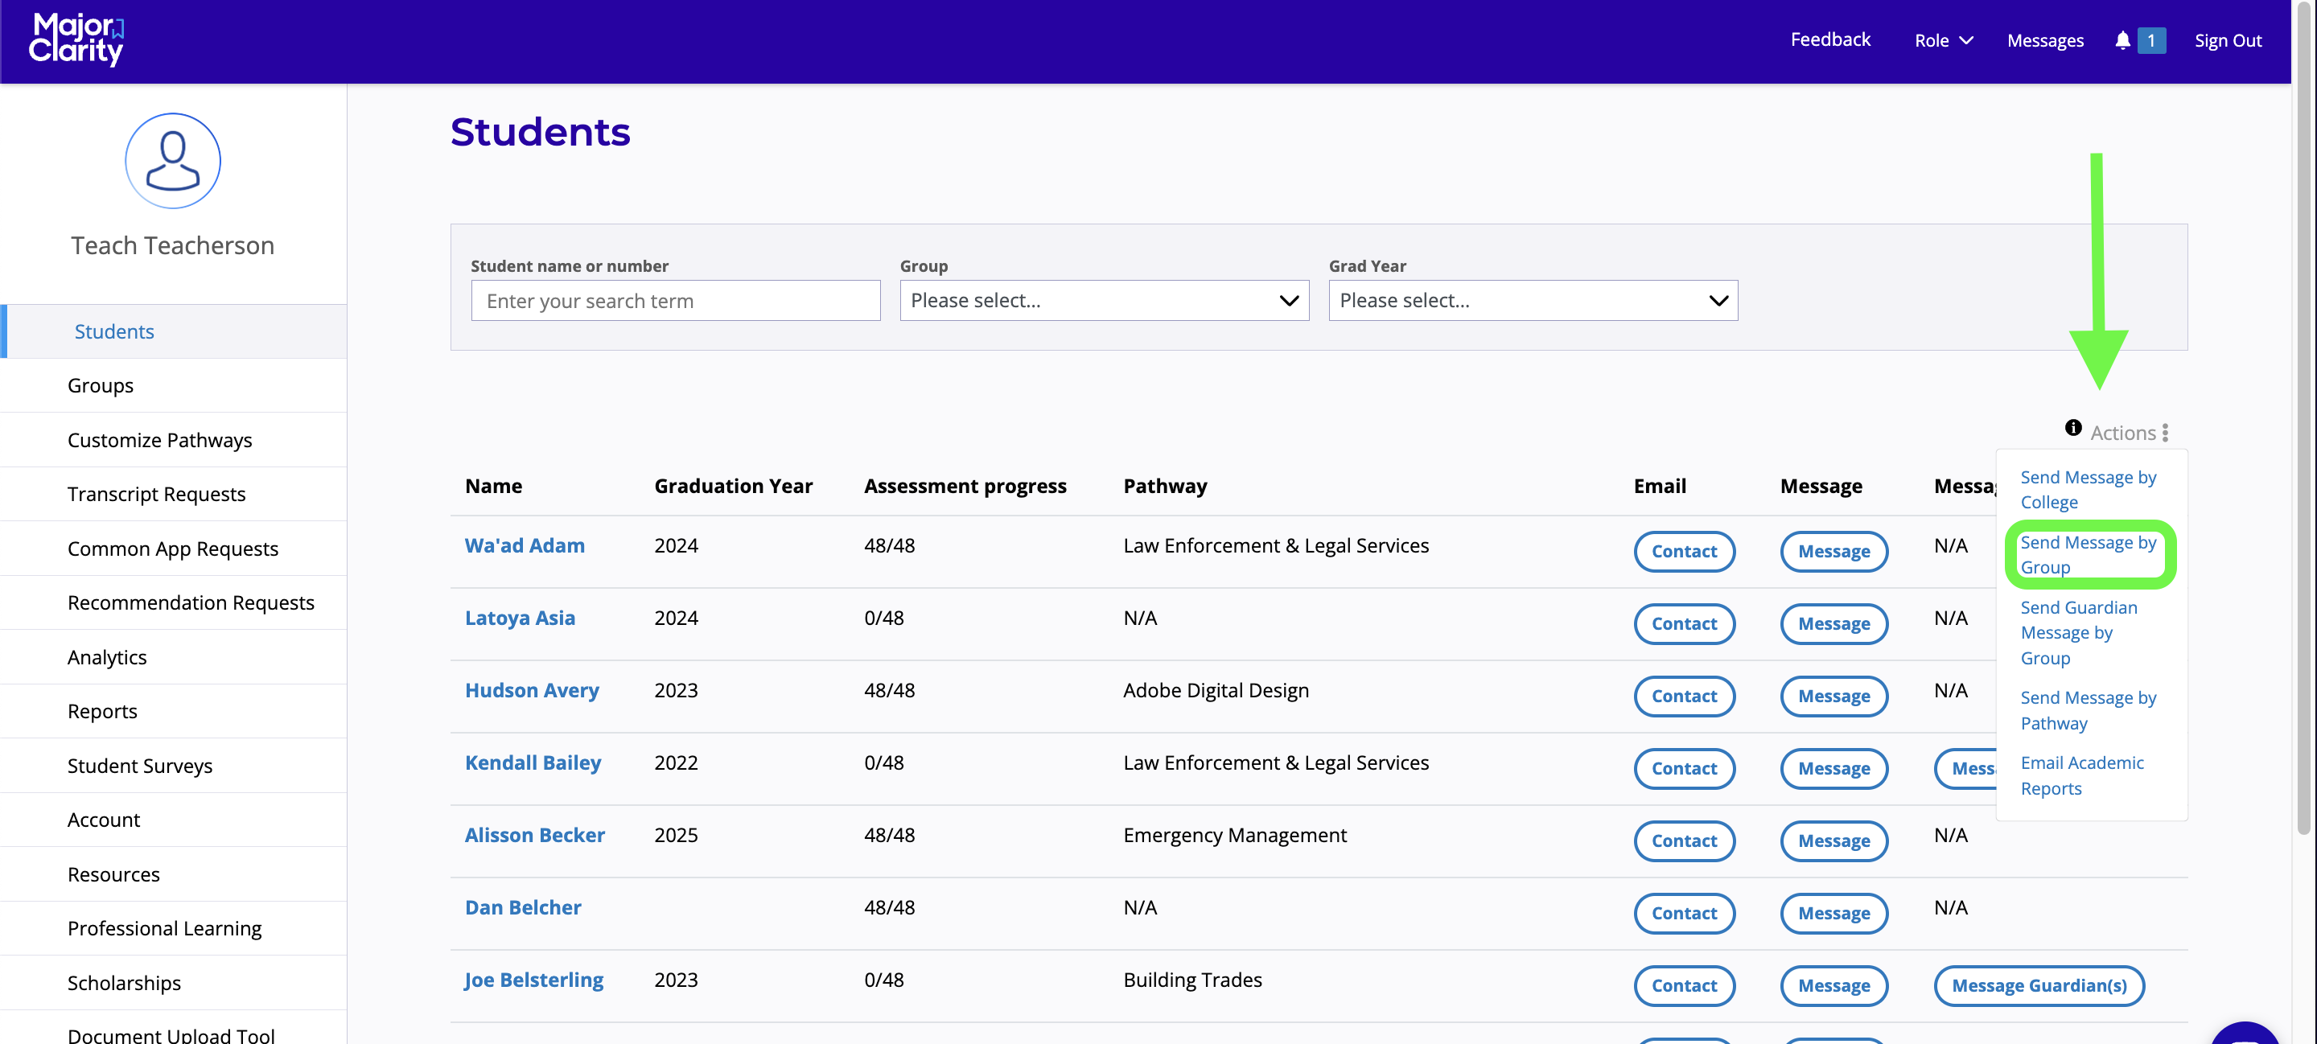Select Email Academic Reports option
2317x1044 pixels.
pyautogui.click(x=2081, y=775)
